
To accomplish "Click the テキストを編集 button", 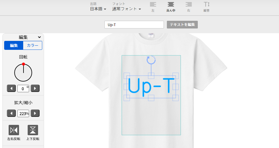I will (x=182, y=25).
